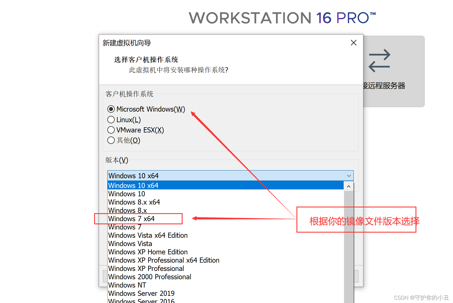This screenshot has width=453, height=303.
Task: Pick Windows 7 x64 as the version
Action: pyautogui.click(x=225, y=219)
